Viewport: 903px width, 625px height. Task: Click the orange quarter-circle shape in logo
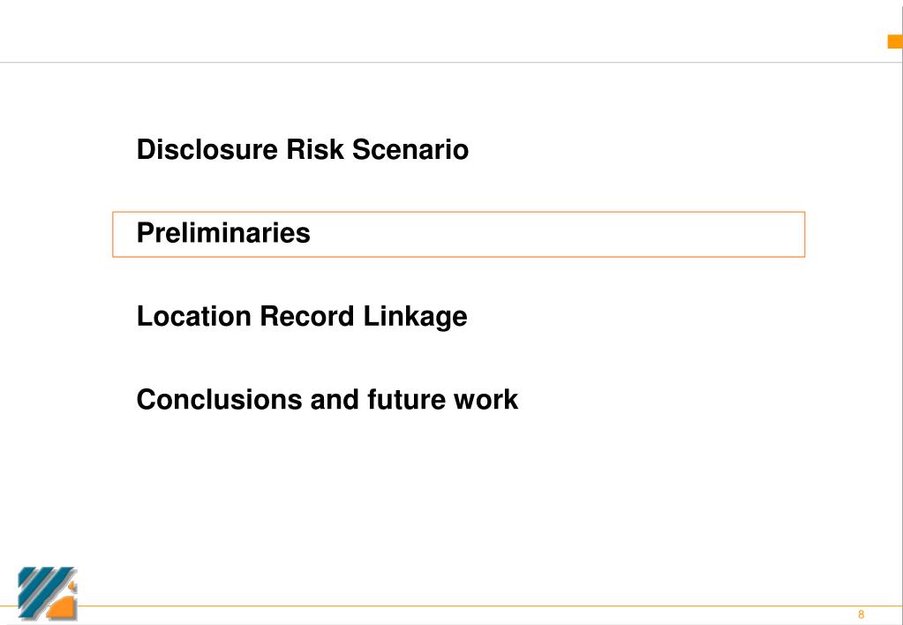point(63,607)
